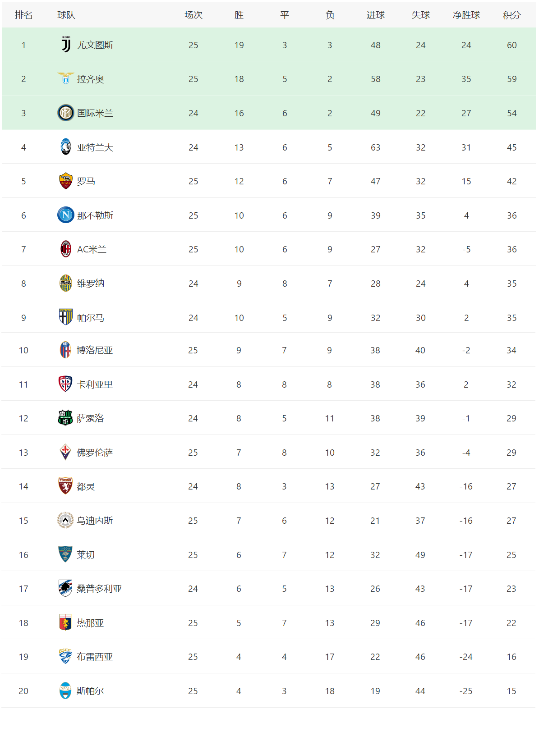Click the Lazio (拉齐奥) eagle crest icon
The width and height of the screenshot is (539, 732).
(66, 79)
